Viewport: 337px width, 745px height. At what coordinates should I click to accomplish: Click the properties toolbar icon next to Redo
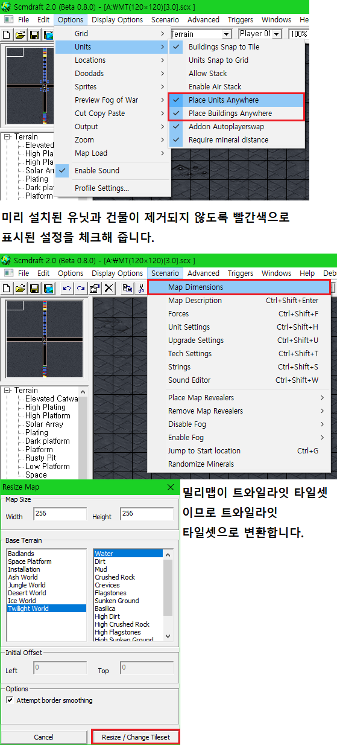94,288
